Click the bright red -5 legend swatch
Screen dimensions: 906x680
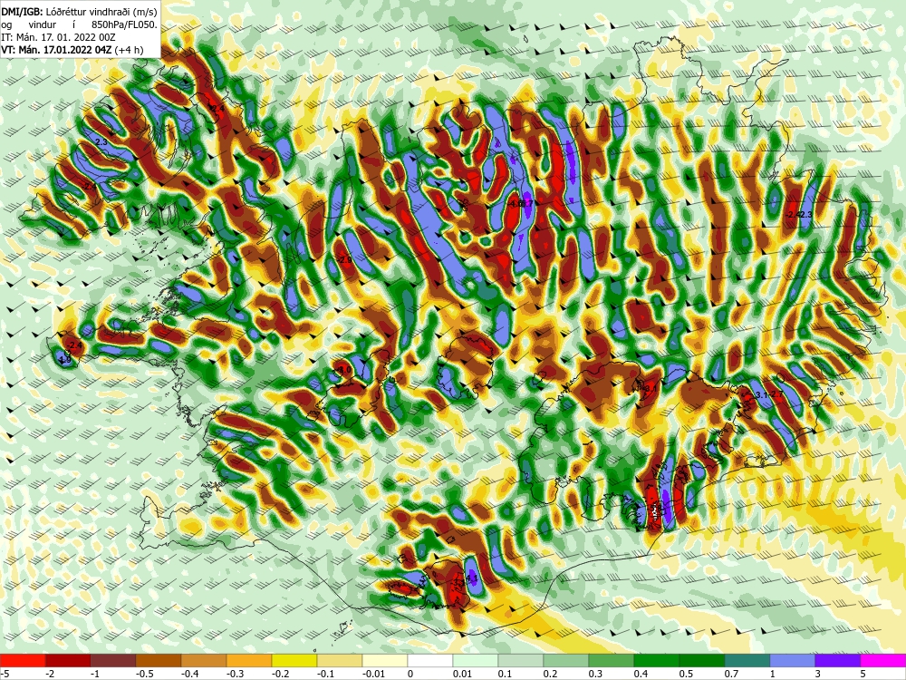[23, 660]
